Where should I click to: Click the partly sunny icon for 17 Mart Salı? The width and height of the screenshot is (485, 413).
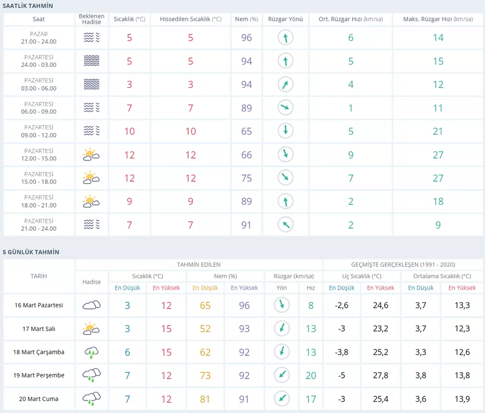[92, 328]
